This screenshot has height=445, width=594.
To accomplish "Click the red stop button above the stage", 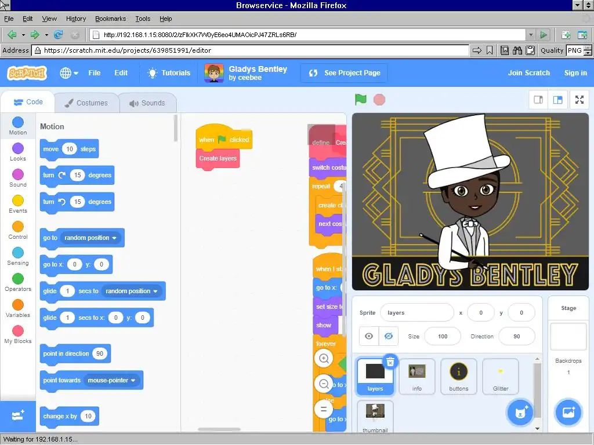I will pyautogui.click(x=379, y=100).
